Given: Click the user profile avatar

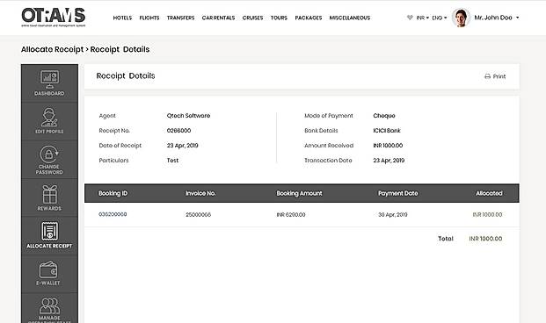Looking at the screenshot, I should (461, 18).
